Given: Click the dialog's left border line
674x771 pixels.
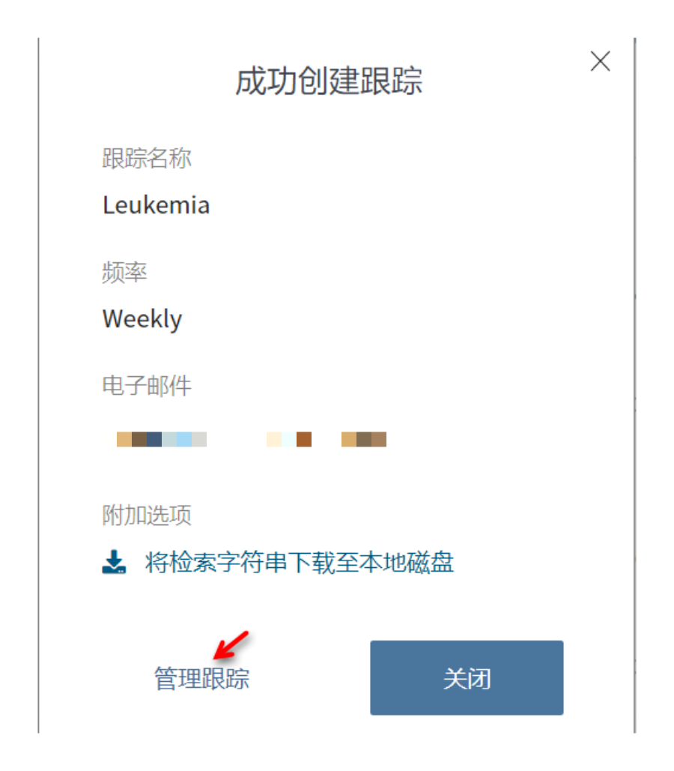Looking at the screenshot, I should (38, 385).
